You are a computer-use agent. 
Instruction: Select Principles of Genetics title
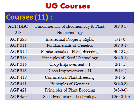tap(70, 84)
